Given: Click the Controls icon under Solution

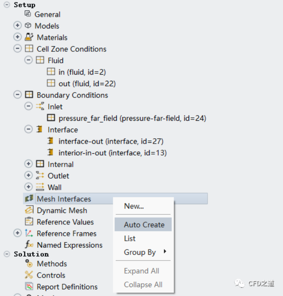Looking at the screenshot, I should coord(29,275).
